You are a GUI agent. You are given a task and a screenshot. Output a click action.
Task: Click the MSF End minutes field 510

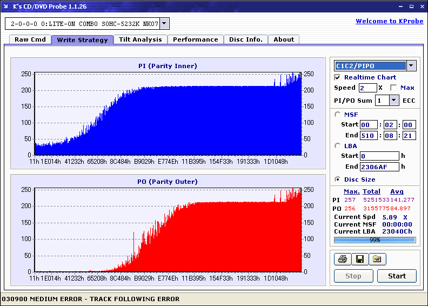[369, 135]
